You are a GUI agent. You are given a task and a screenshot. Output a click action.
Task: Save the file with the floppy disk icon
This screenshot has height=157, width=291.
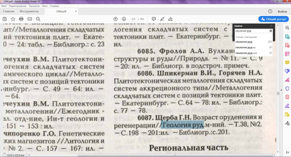pos(5,19)
